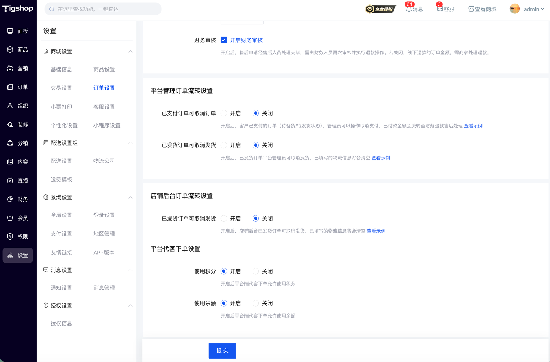Open the admin account dropdown
Viewport: 550px width, 362px height.
point(527,9)
